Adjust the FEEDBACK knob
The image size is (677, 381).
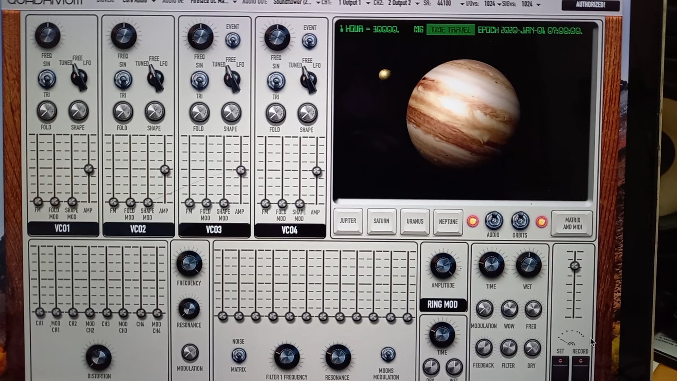[484, 348]
